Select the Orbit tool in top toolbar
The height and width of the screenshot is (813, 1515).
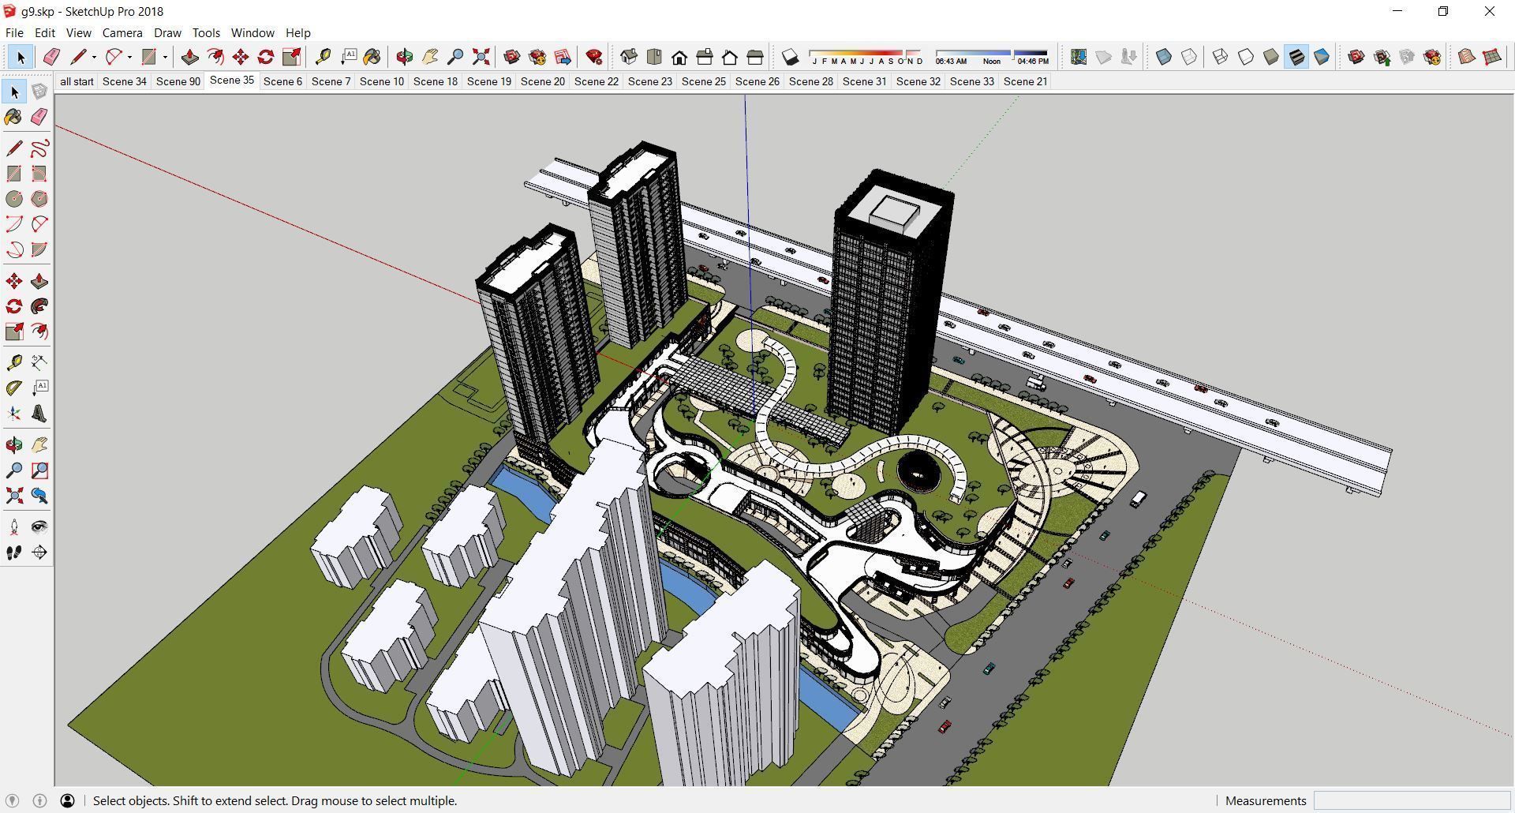coord(405,57)
